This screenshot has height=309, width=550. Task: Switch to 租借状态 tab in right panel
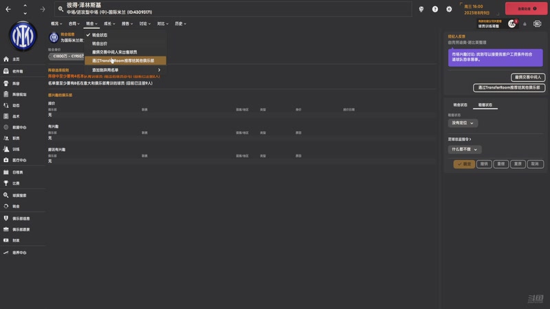(x=485, y=105)
